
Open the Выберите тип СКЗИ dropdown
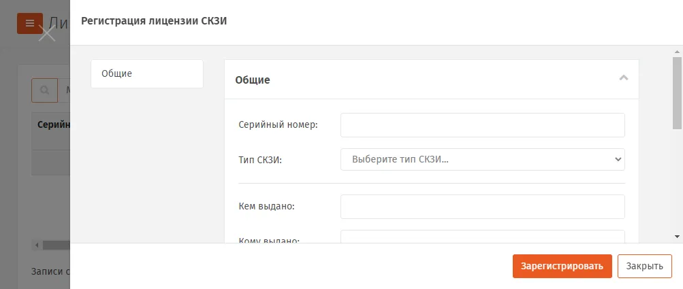click(x=483, y=159)
